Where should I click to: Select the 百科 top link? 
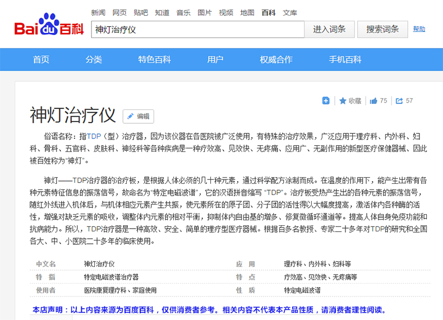pyautogui.click(x=269, y=13)
